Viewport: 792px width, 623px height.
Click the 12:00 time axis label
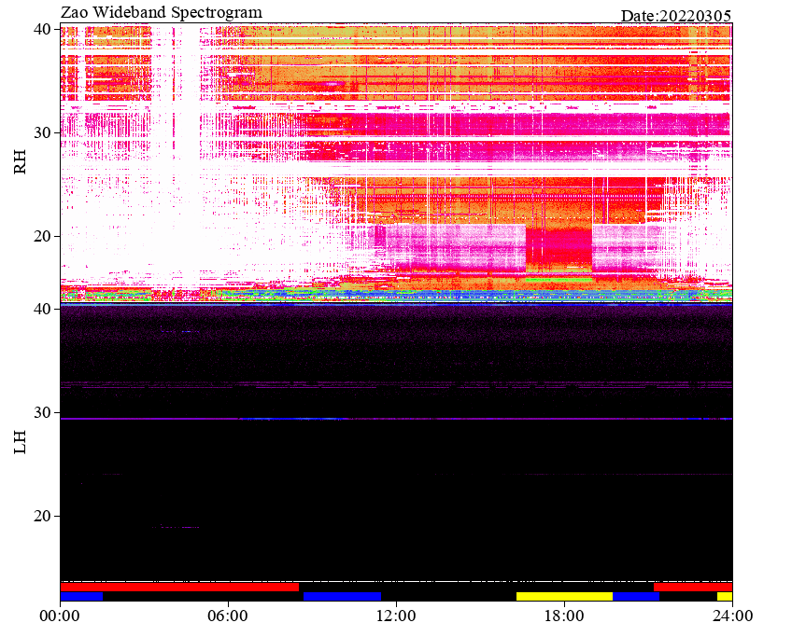[x=396, y=616]
